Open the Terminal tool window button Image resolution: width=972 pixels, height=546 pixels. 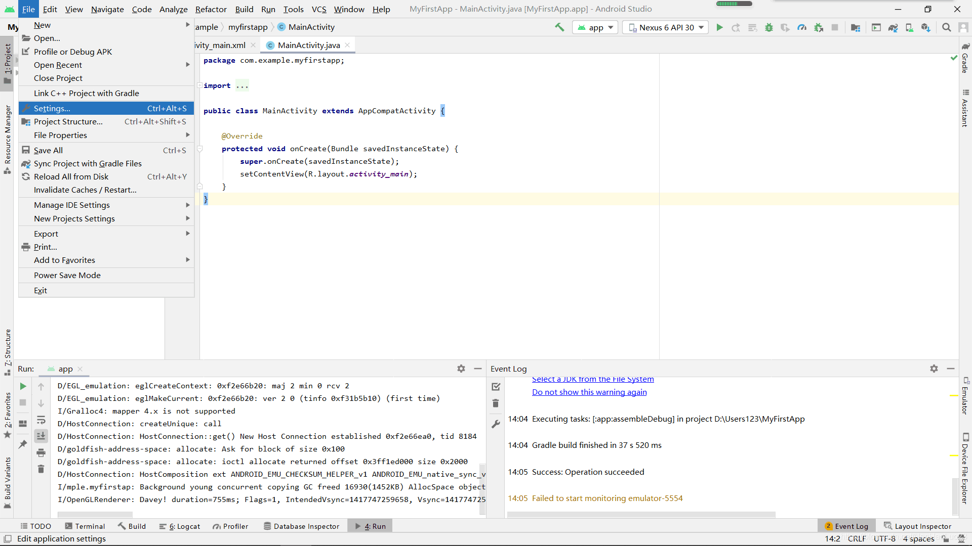tap(85, 526)
